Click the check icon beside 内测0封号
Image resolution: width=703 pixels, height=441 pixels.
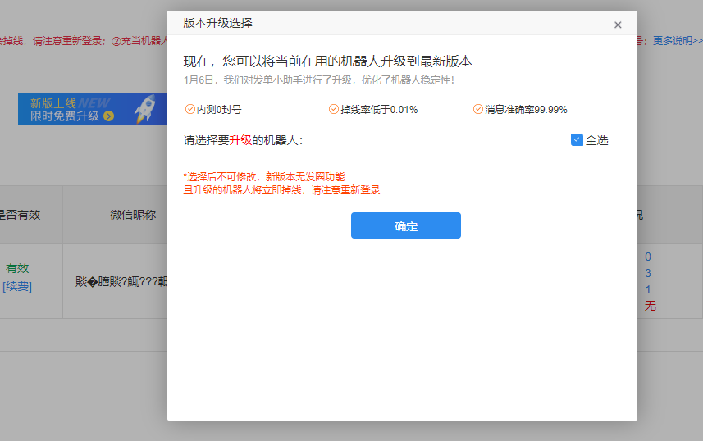point(190,109)
